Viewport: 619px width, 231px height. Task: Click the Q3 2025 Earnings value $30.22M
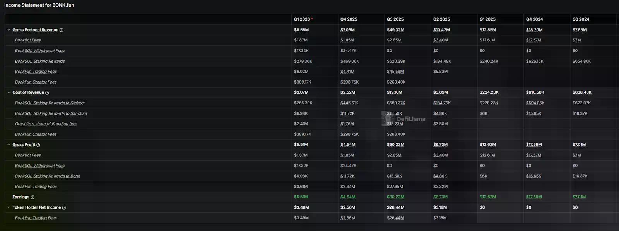tap(395, 197)
